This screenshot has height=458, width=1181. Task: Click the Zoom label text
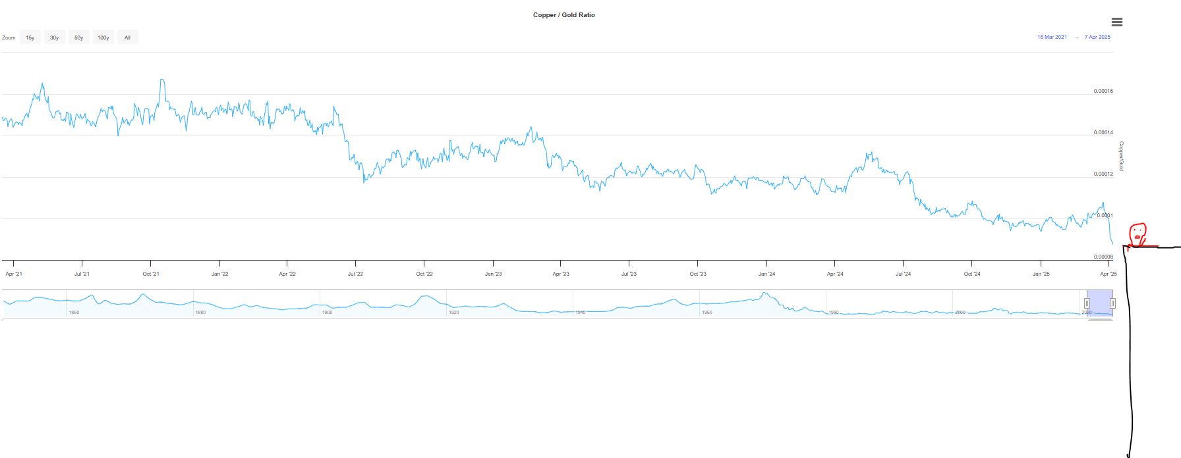click(9, 38)
